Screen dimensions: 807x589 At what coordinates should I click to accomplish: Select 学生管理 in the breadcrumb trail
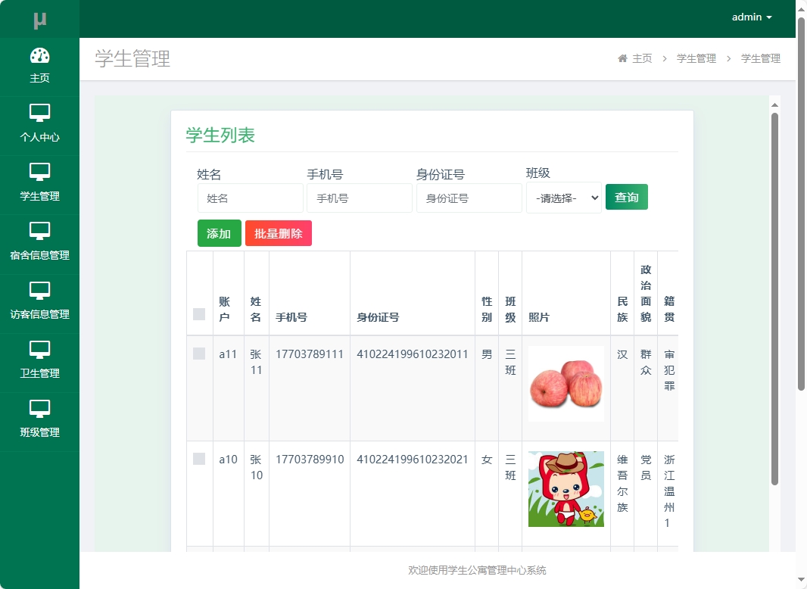pyautogui.click(x=696, y=58)
